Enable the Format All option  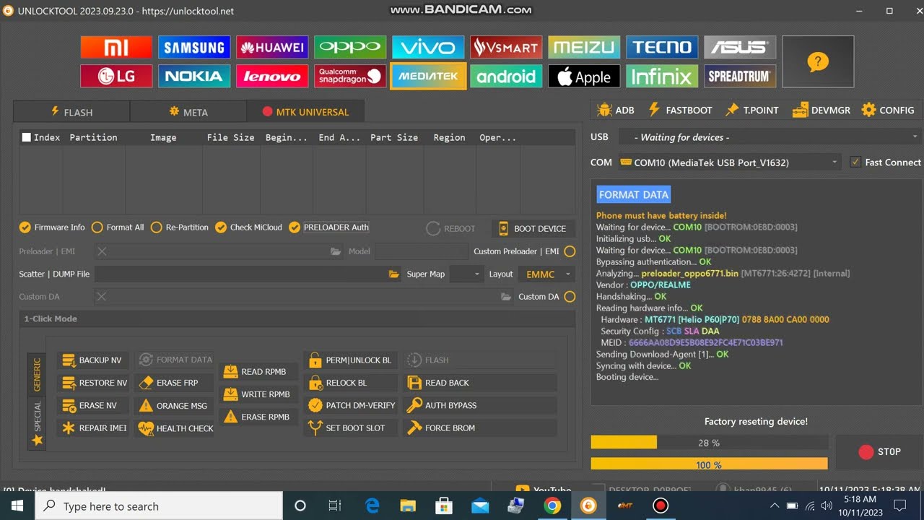pyautogui.click(x=118, y=227)
